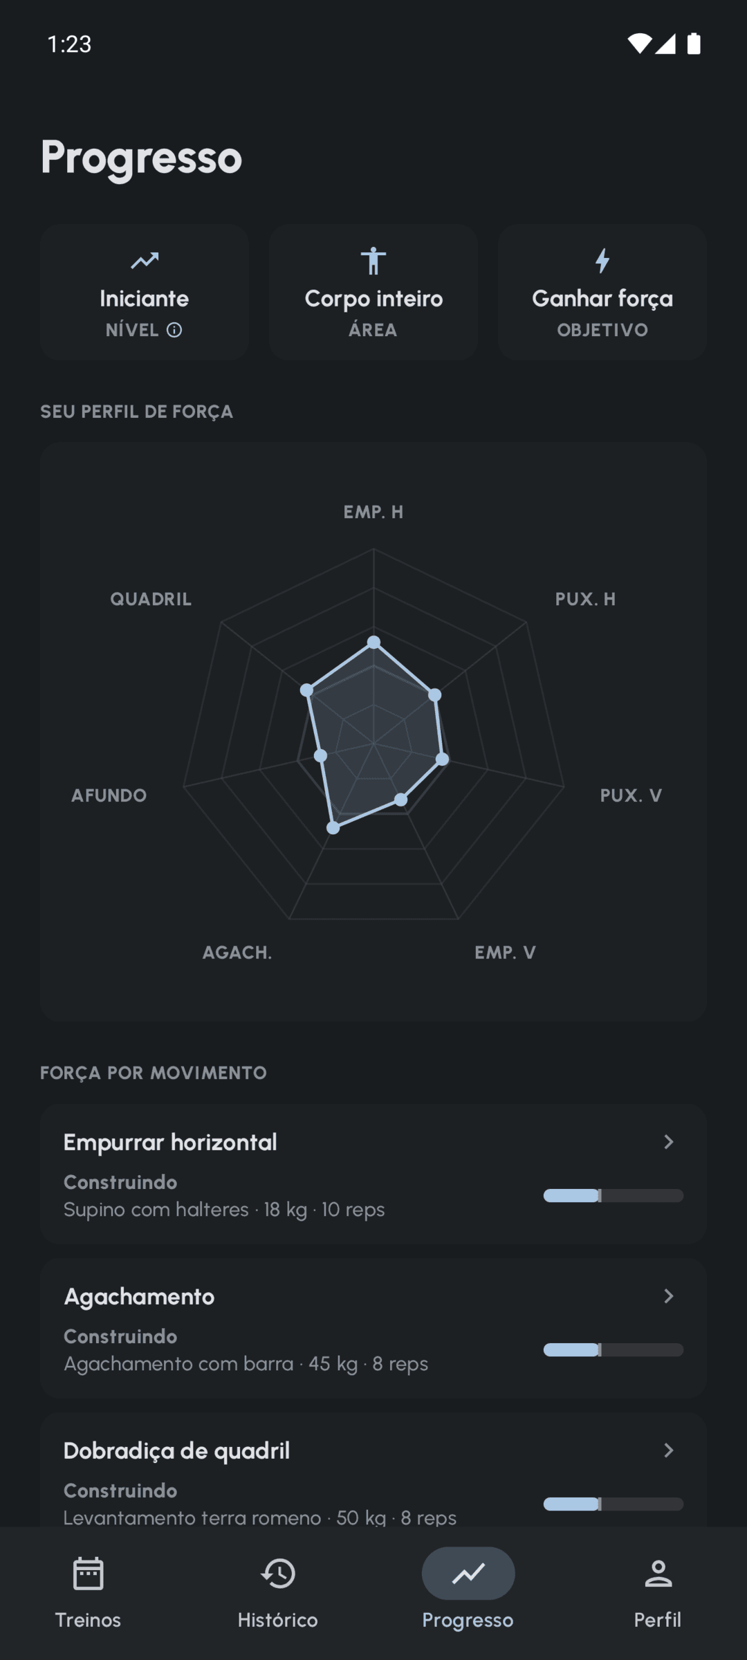Open Histórico clock icon in bottom bar
The image size is (747, 1660).
[x=278, y=1574]
